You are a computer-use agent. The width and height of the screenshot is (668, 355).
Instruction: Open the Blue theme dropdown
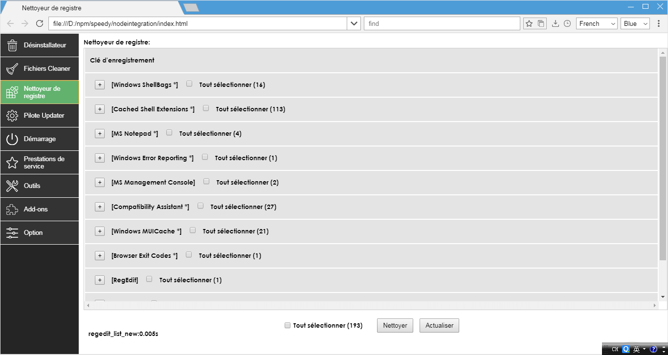coord(635,23)
